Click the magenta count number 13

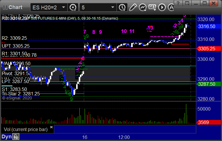tap(150, 28)
